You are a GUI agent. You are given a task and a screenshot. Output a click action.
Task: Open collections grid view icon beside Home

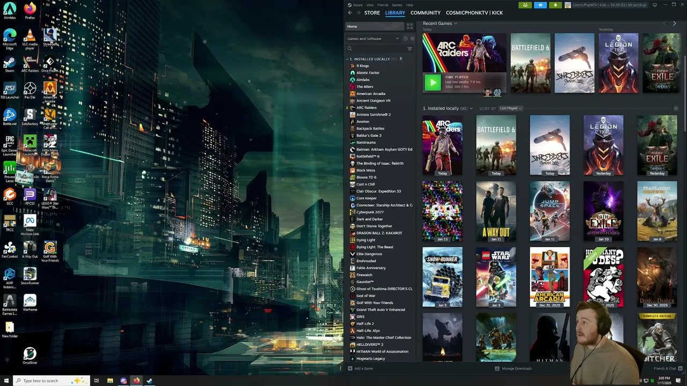coord(410,26)
